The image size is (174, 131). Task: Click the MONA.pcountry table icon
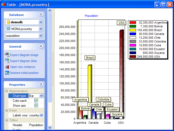(x=8, y=29)
